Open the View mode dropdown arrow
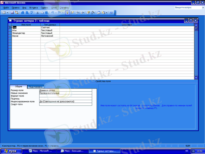Screen dimensions: 205x154 (x=7, y=13)
